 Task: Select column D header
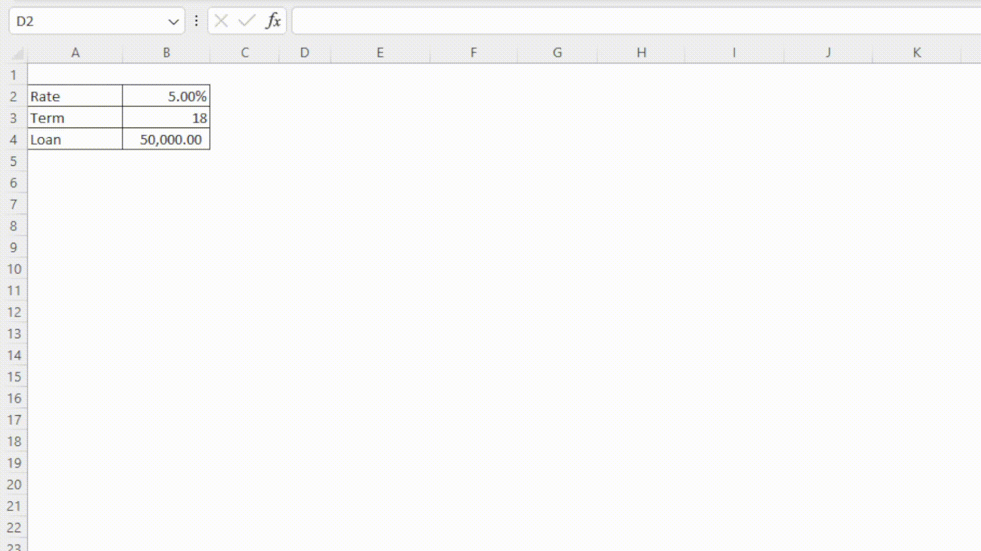click(x=305, y=53)
